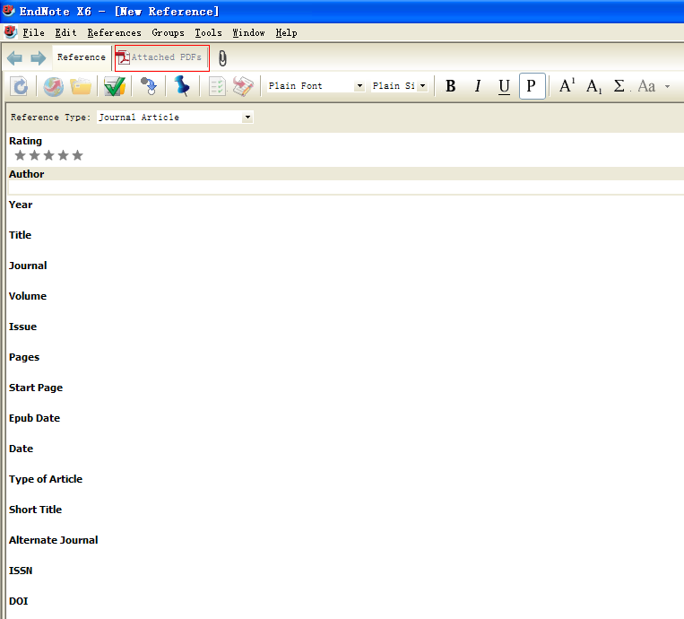Click the Short Title field label
684x619 pixels.
tap(35, 510)
